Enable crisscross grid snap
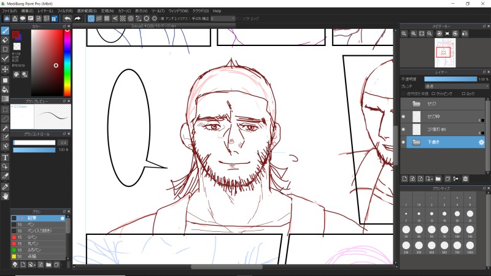 pos(107,19)
